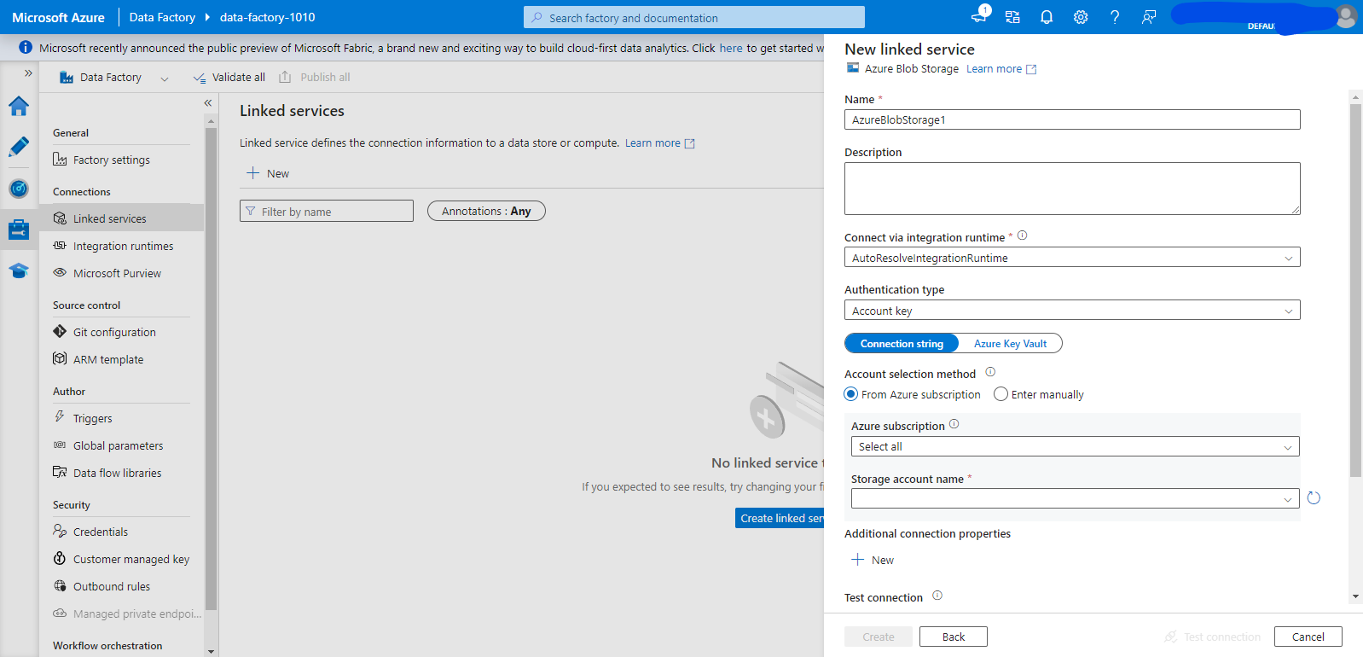Expand the left hub navigation chevrons
Screen dimensions: 1363x657
coord(28,73)
